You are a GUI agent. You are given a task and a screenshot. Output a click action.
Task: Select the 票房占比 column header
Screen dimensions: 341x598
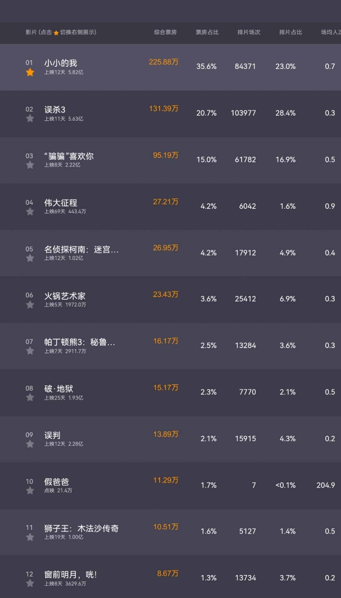[x=207, y=32]
